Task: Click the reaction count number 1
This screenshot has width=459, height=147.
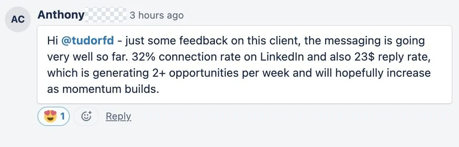Action: 63,116
